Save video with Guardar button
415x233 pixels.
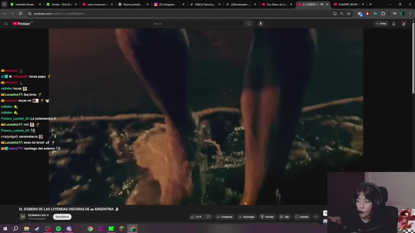302,217
